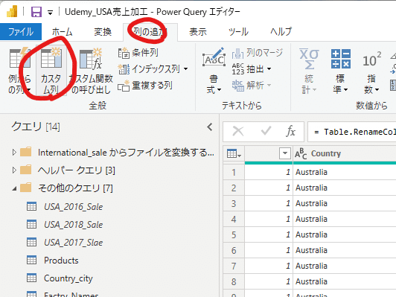Image resolution: width=396 pixels, height=297 pixels.
Task: Click カスタム関数の呼び出し icon
Action: [91, 59]
